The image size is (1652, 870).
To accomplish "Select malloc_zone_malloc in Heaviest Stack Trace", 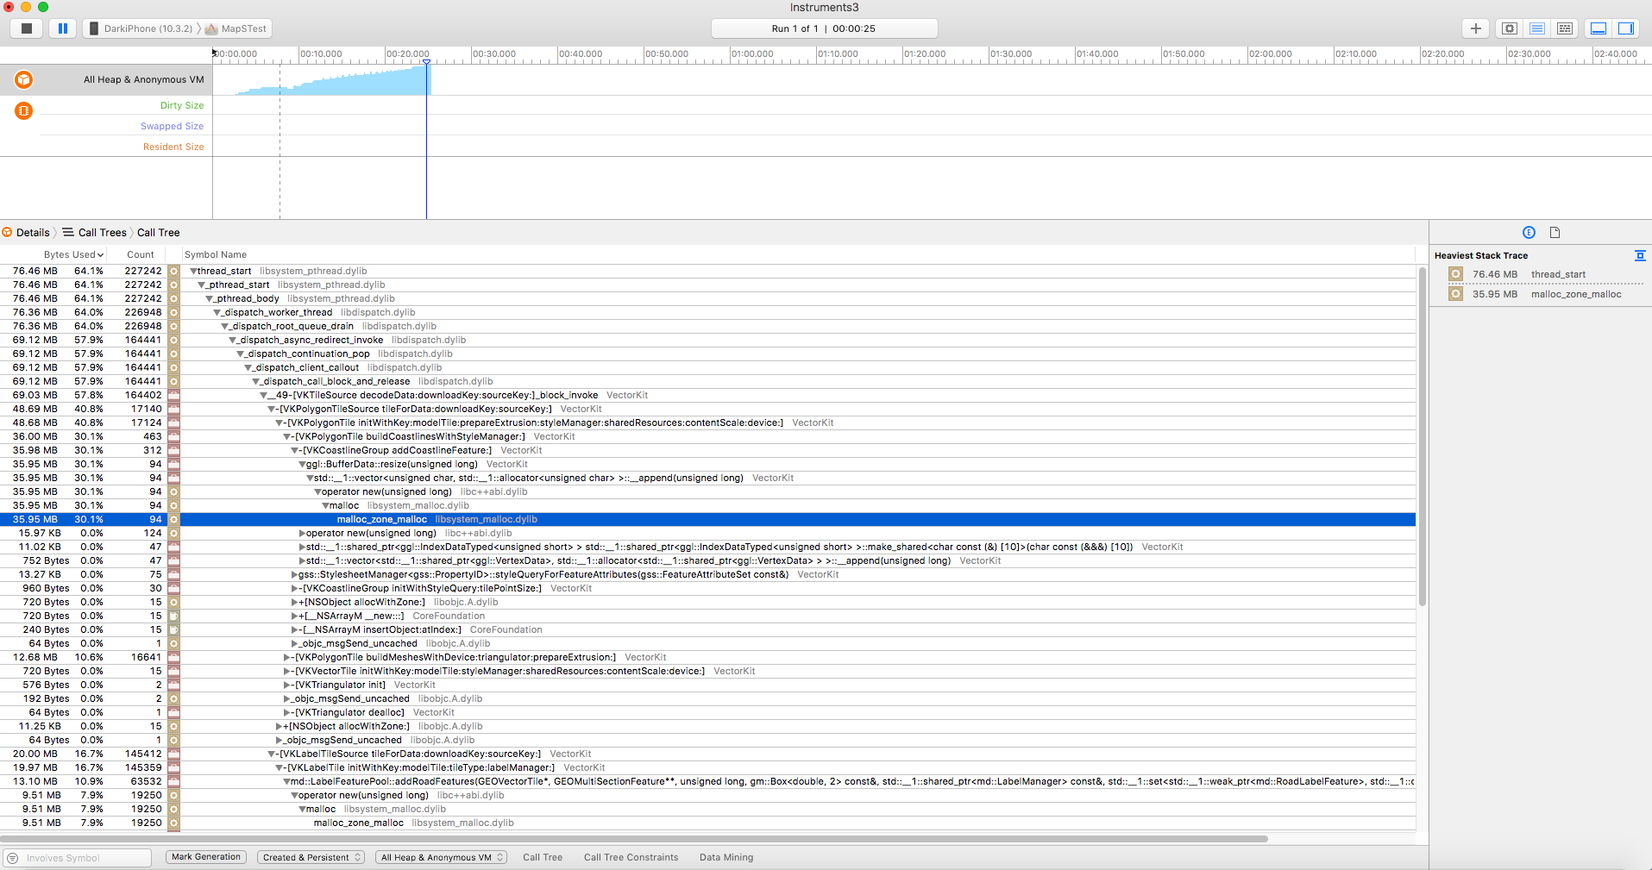I will (x=1576, y=294).
